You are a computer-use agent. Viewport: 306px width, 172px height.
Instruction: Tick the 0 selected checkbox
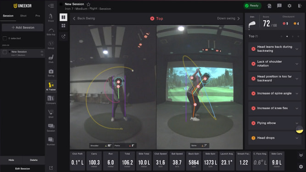(5, 38)
